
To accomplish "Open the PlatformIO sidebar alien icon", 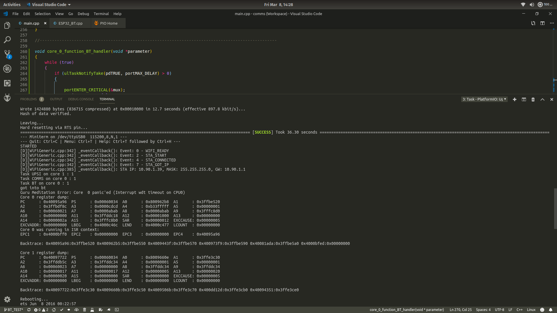I will [7, 98].
